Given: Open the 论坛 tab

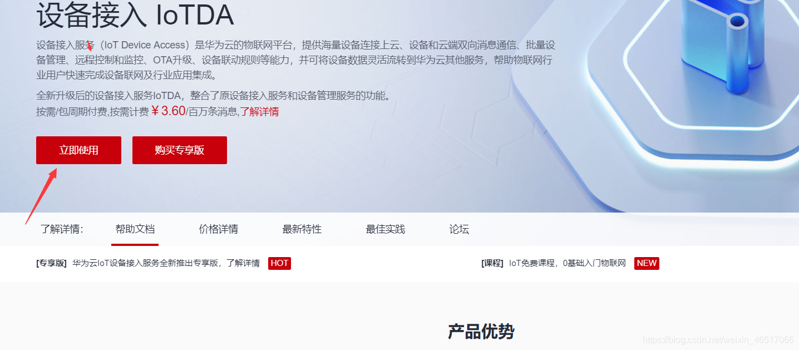Looking at the screenshot, I should [459, 229].
